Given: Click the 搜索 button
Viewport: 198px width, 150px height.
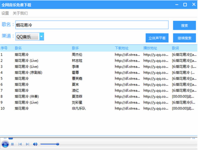Looking at the screenshot, I should 184,25.
